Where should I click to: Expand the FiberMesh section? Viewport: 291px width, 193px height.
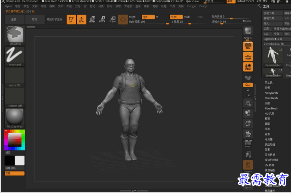click(271, 108)
